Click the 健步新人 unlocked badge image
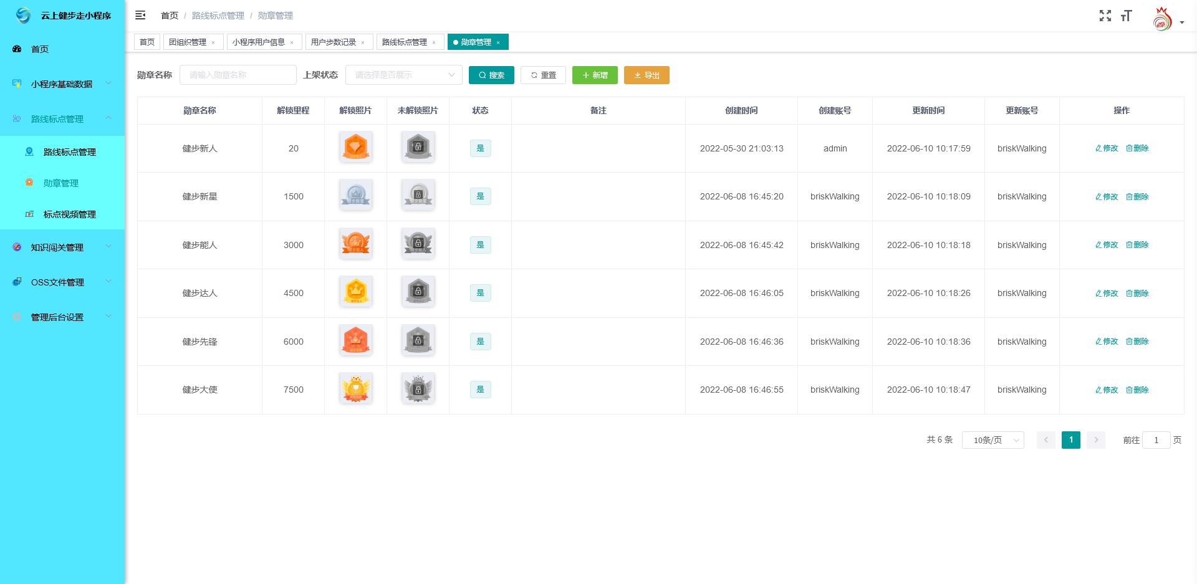The image size is (1197, 584). click(x=355, y=147)
